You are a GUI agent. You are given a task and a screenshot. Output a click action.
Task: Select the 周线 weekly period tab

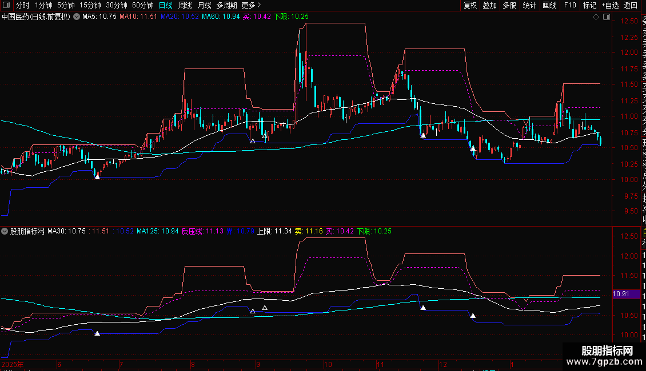[x=185, y=5]
